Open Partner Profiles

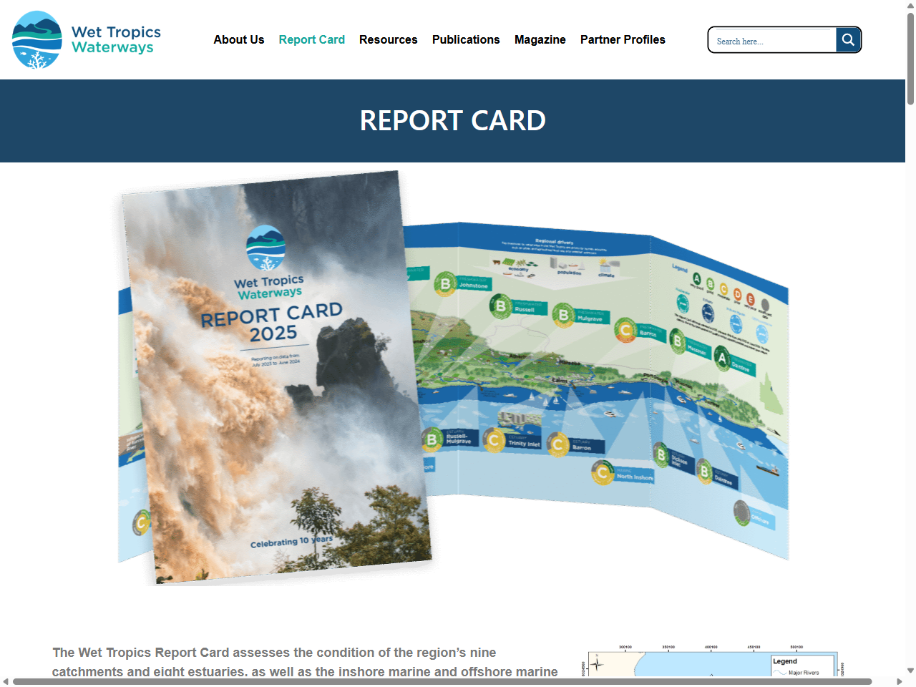(623, 39)
